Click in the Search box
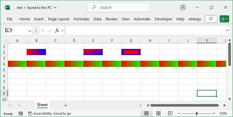This screenshot has height=117, width=233. point(119,7)
